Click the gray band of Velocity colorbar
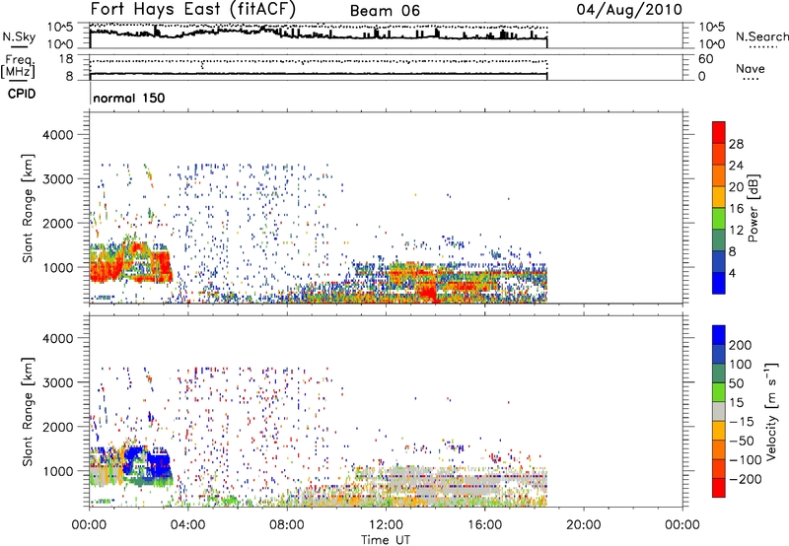Image resolution: width=789 pixels, height=546 pixels. click(x=719, y=411)
